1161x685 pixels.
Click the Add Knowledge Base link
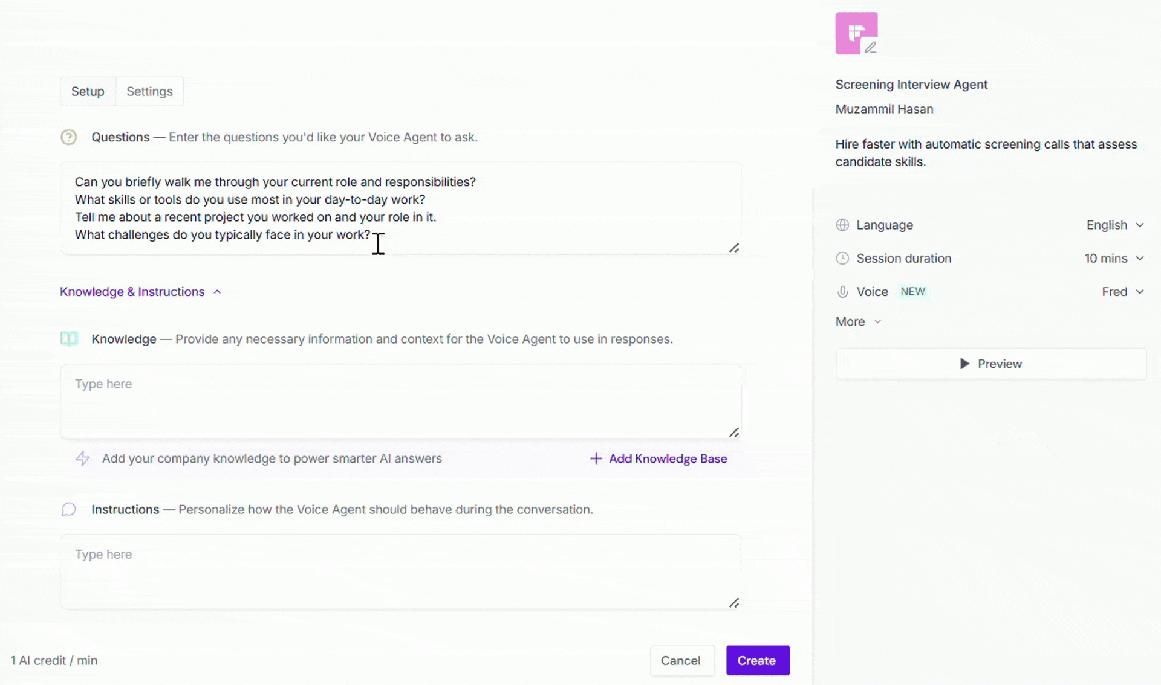tap(659, 458)
